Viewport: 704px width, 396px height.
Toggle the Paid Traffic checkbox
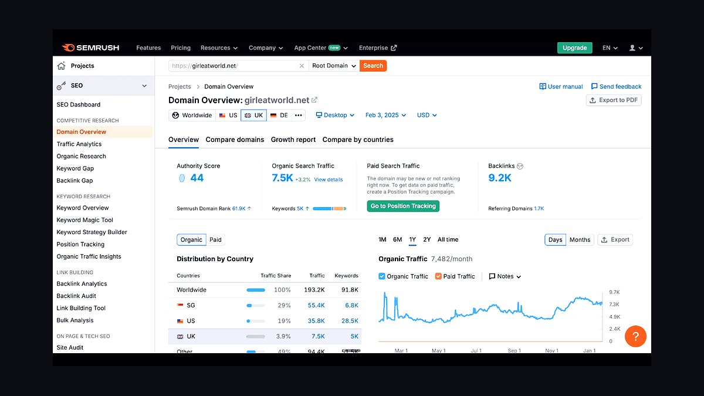click(x=438, y=276)
